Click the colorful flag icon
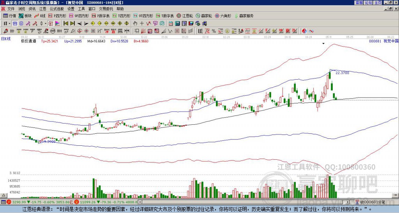The width and height of the screenshot is (399, 213). [58, 24]
